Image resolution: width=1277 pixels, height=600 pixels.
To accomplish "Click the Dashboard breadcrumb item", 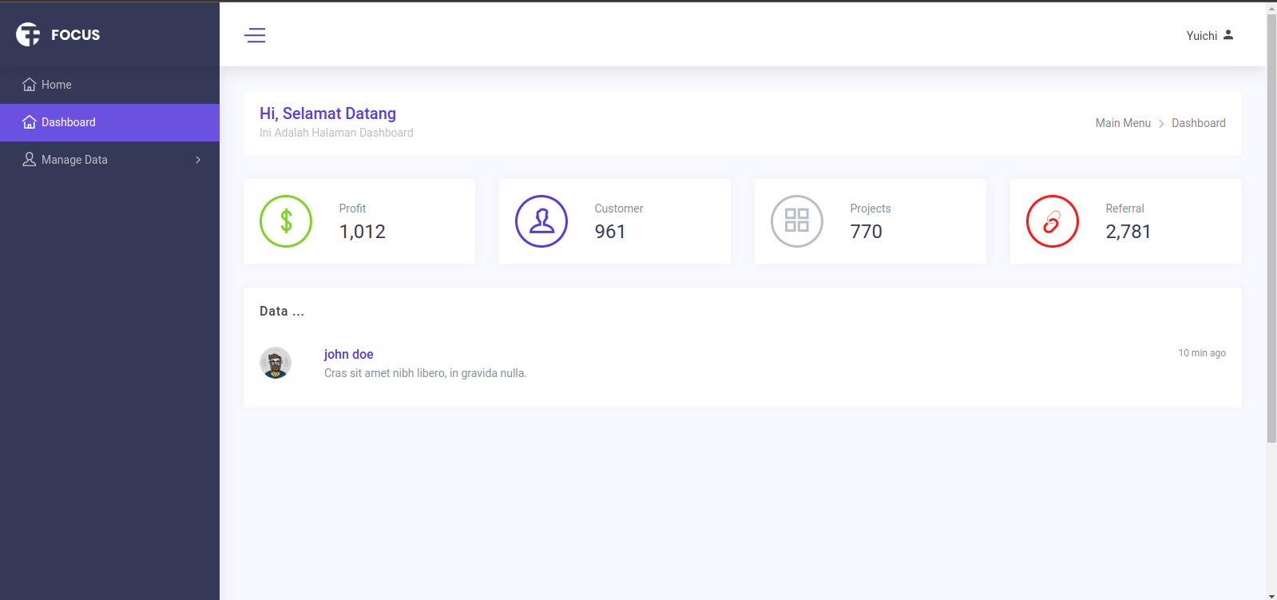I will click(x=1198, y=123).
